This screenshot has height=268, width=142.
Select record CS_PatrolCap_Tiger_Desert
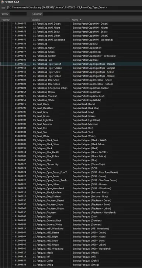[x=71, y=64]
